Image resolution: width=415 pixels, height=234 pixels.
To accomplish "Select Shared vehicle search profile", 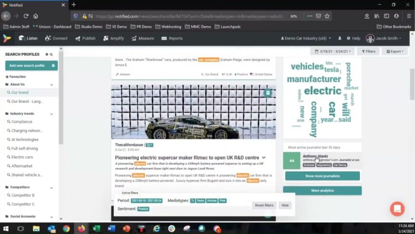I will point(25,175).
